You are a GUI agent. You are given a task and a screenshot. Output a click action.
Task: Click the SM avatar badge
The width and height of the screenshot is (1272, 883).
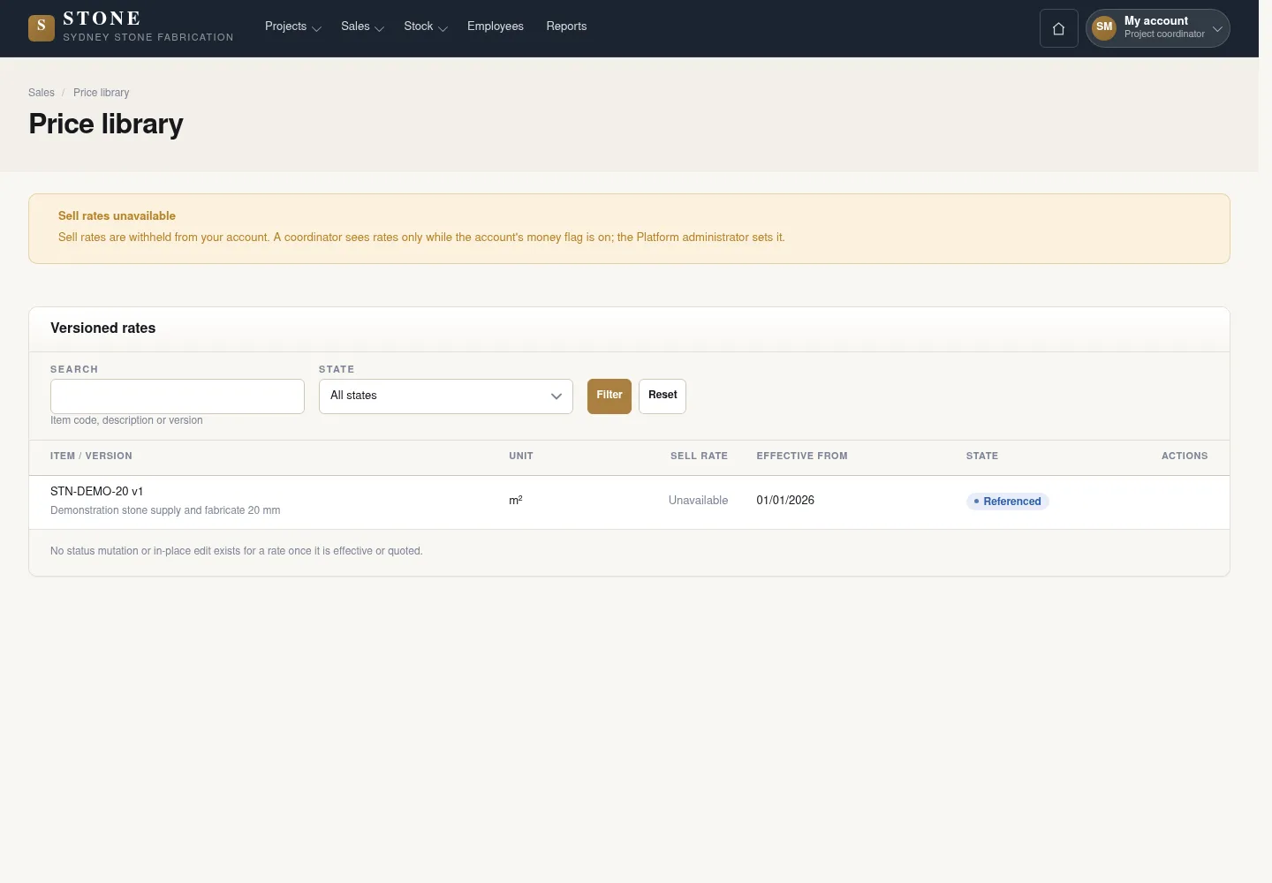pos(1104,27)
